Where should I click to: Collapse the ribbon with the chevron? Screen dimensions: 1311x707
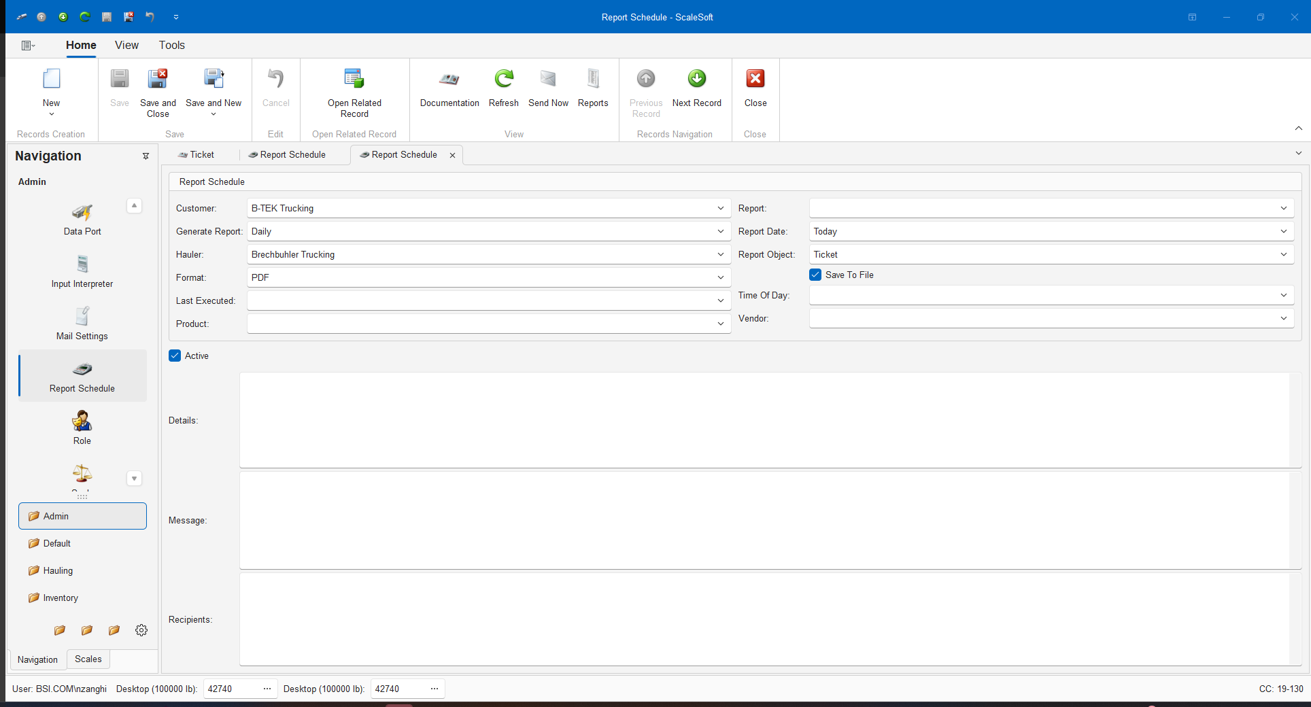click(1298, 128)
